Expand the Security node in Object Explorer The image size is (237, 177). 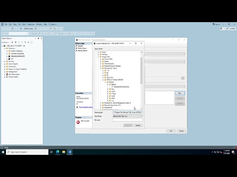(x=5, y=62)
